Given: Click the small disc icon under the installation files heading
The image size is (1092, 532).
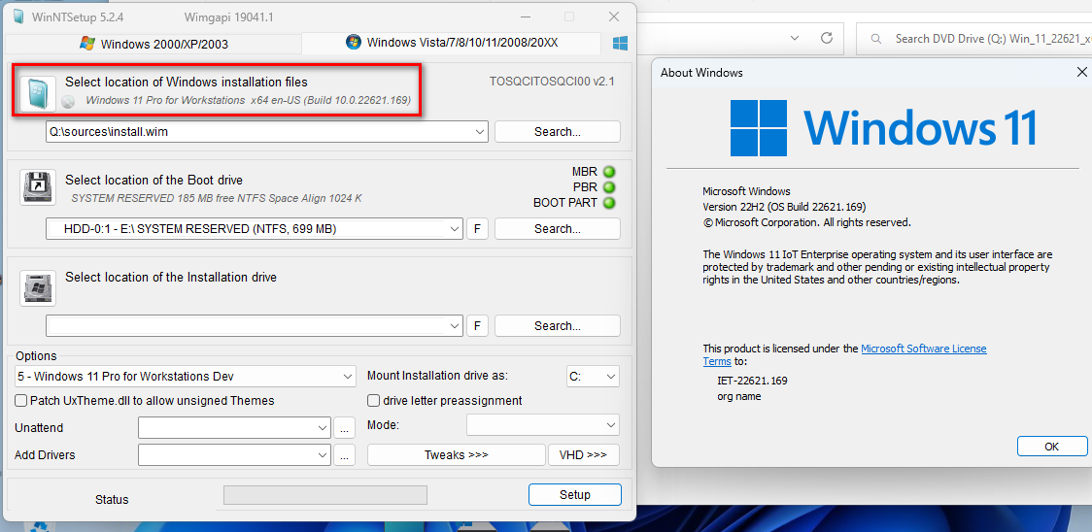Looking at the screenshot, I should (68, 102).
